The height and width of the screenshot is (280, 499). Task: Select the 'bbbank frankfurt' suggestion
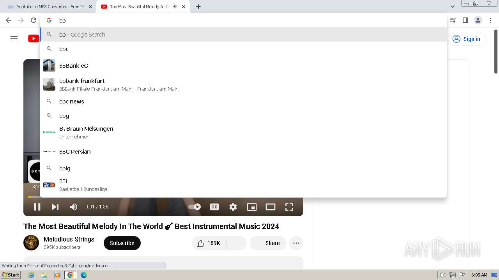coord(243,84)
